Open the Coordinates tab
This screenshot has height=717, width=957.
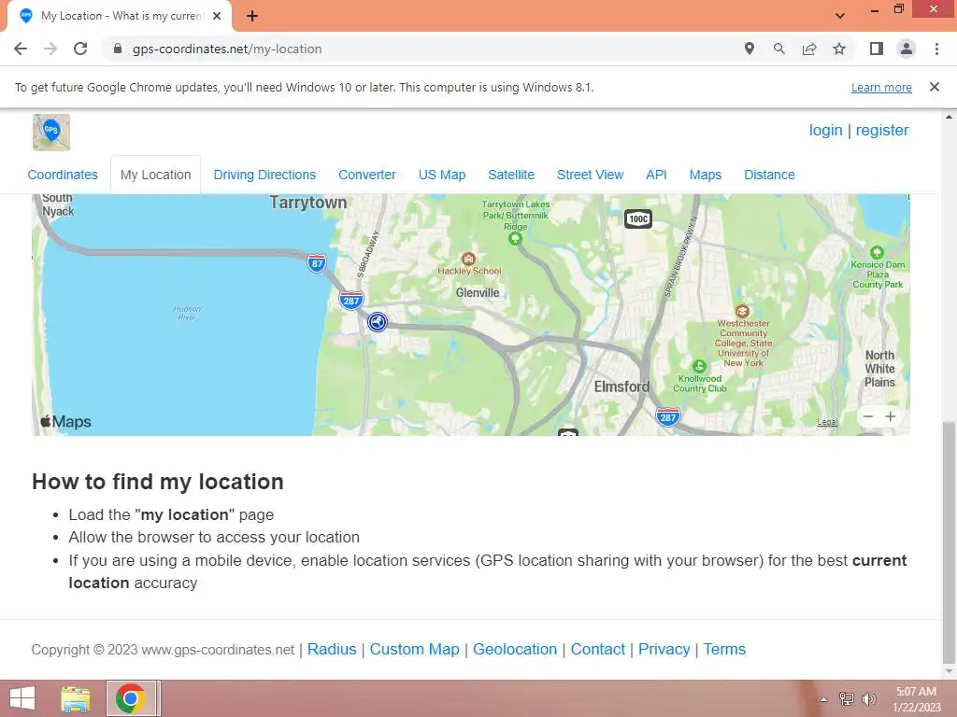[63, 175]
